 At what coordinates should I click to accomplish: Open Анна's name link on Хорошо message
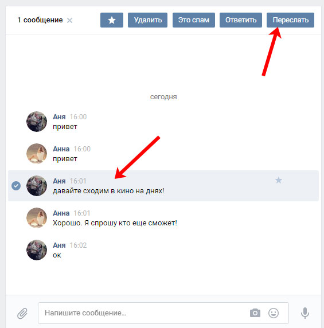click(61, 213)
